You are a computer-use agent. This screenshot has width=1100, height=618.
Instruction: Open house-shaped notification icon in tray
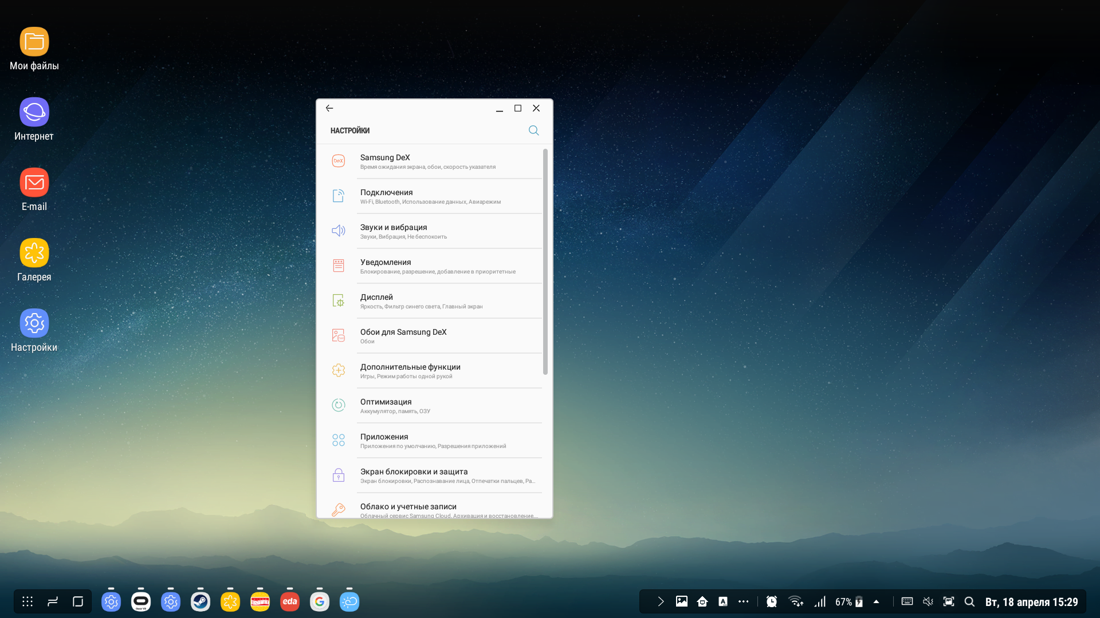click(x=702, y=601)
